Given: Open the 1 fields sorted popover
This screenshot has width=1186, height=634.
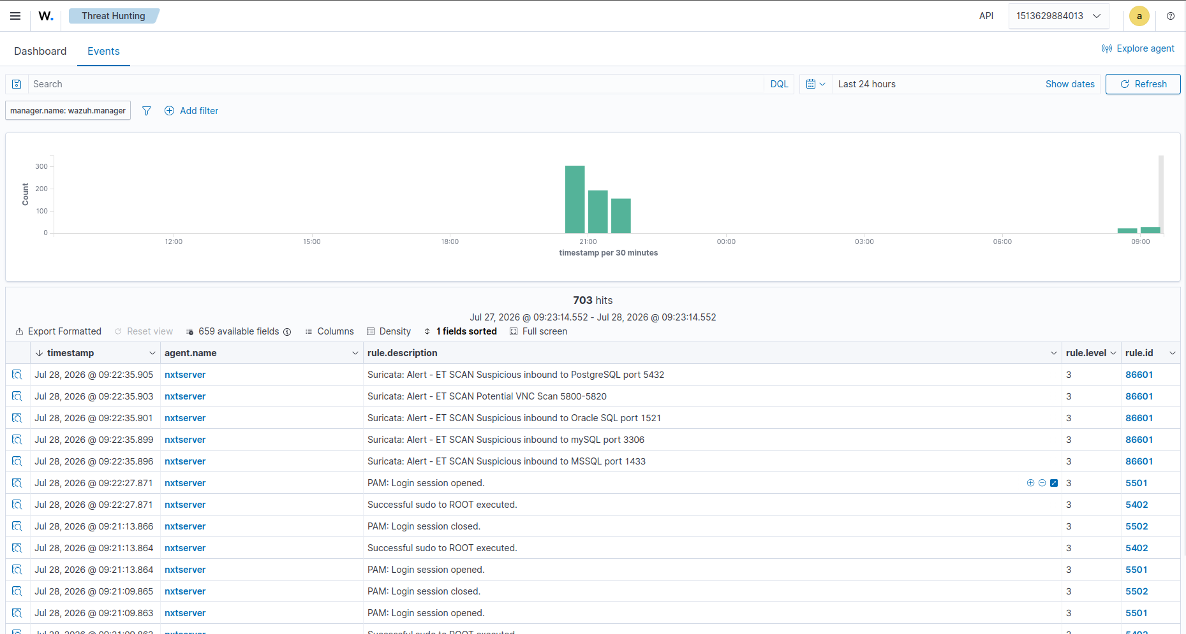Looking at the screenshot, I should coord(460,331).
